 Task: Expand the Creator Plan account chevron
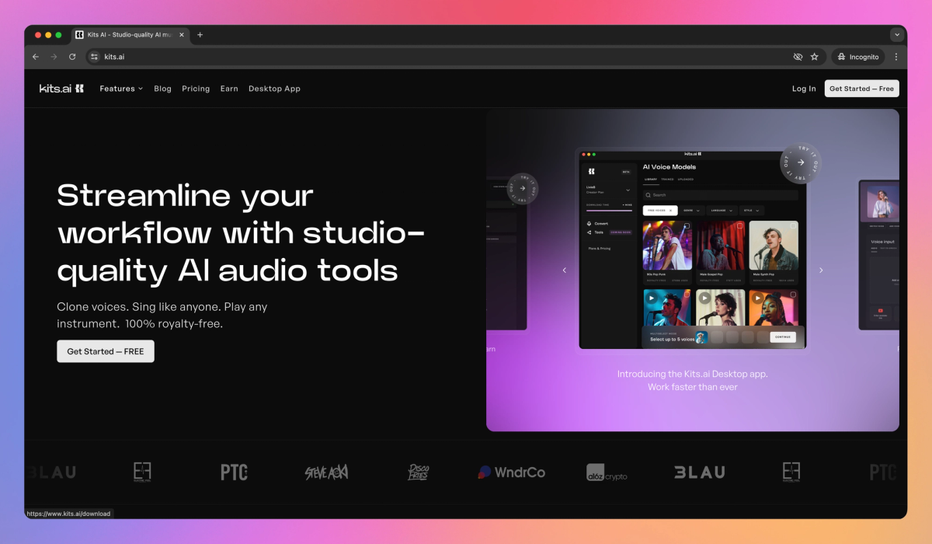point(628,190)
